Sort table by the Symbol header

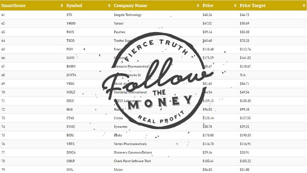[74, 6]
